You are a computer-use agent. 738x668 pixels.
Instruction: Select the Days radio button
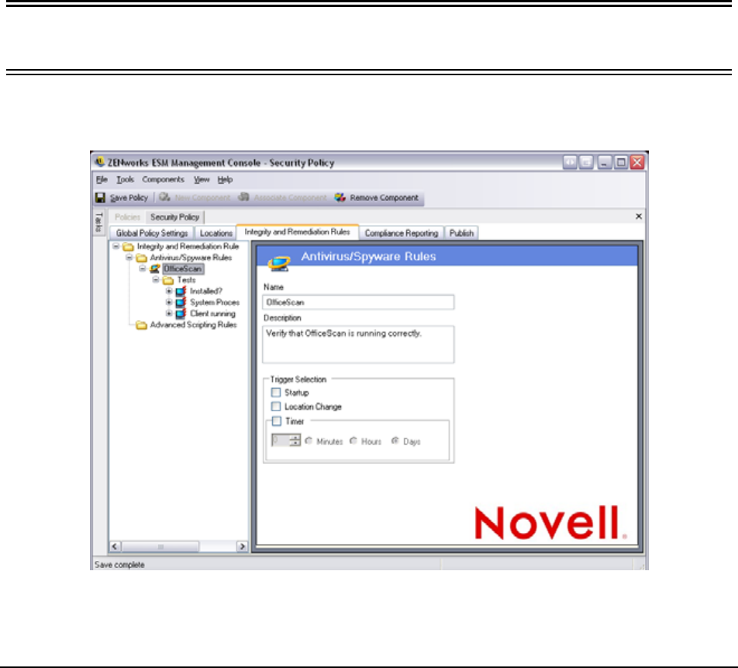tap(395, 441)
